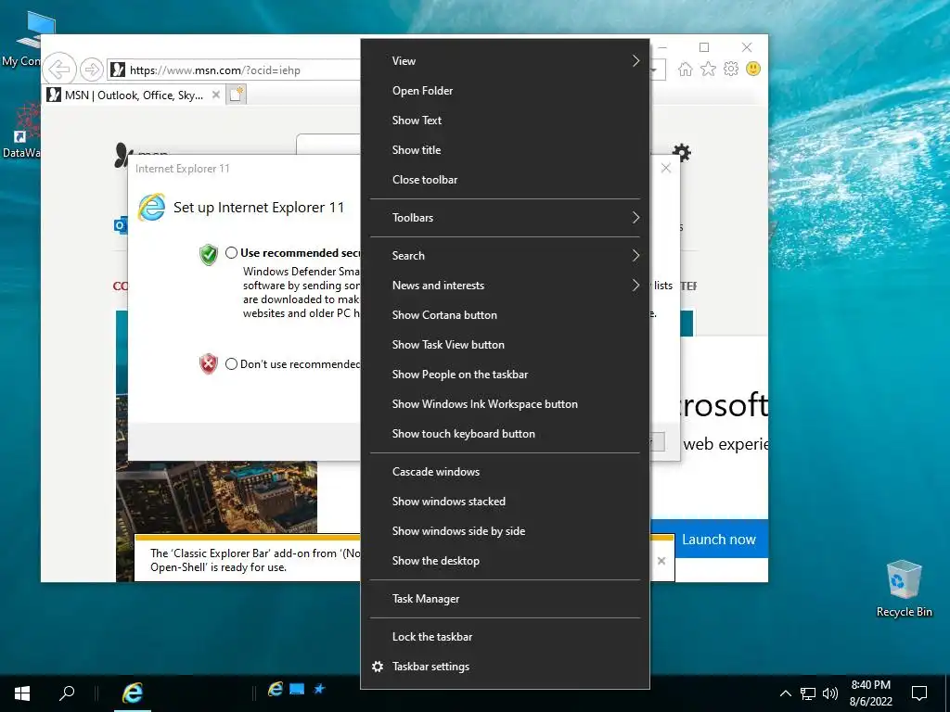Expand the Toolbars submenu
950x712 pixels.
pos(505,217)
